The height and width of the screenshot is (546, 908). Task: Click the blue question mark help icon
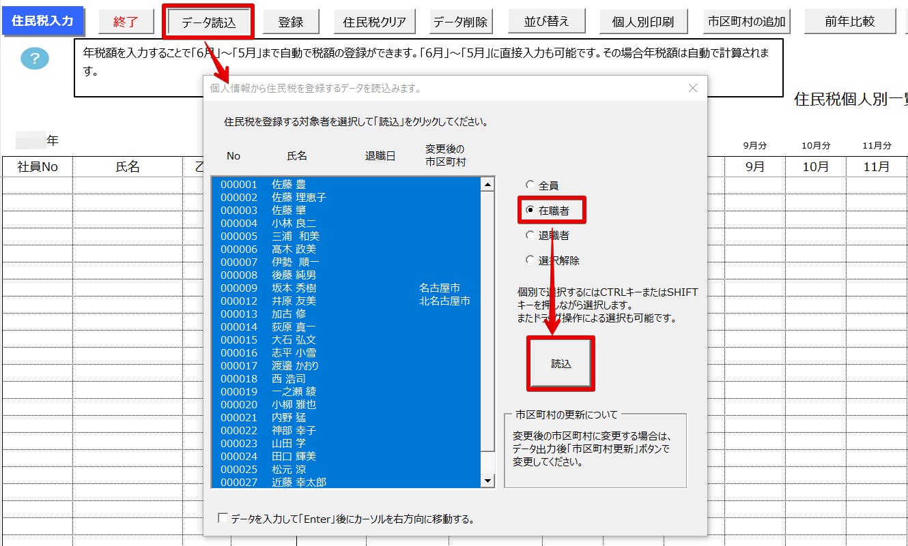click(35, 59)
